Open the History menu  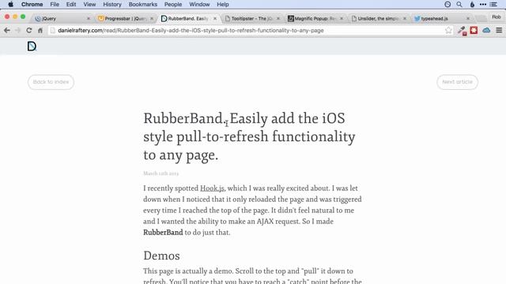click(112, 4)
